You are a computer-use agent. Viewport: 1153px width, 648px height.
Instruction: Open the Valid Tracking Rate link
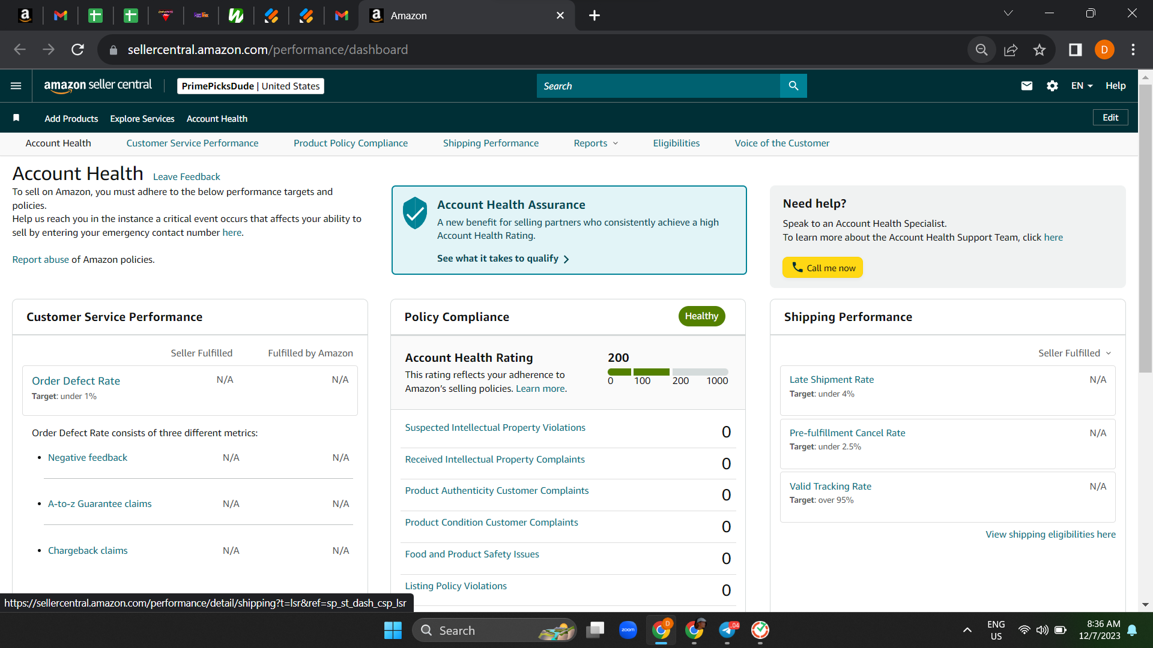(830, 487)
